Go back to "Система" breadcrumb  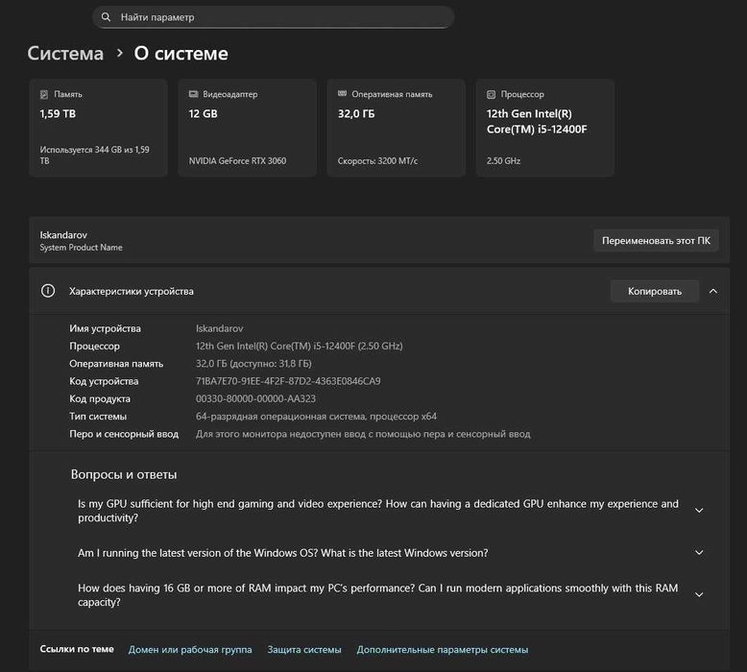(65, 54)
